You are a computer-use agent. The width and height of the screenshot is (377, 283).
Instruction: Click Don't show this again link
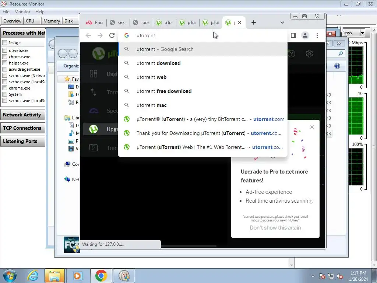tap(275, 228)
